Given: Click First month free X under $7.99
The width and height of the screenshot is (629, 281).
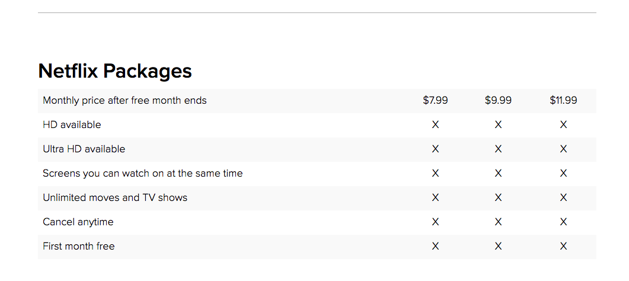Looking at the screenshot, I should [435, 246].
